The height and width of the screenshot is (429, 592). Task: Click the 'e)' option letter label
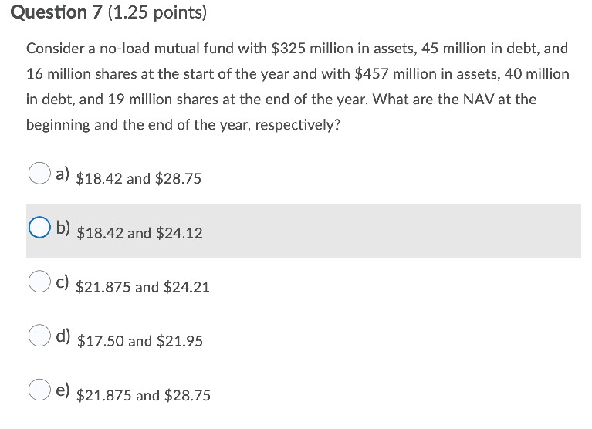pos(63,390)
